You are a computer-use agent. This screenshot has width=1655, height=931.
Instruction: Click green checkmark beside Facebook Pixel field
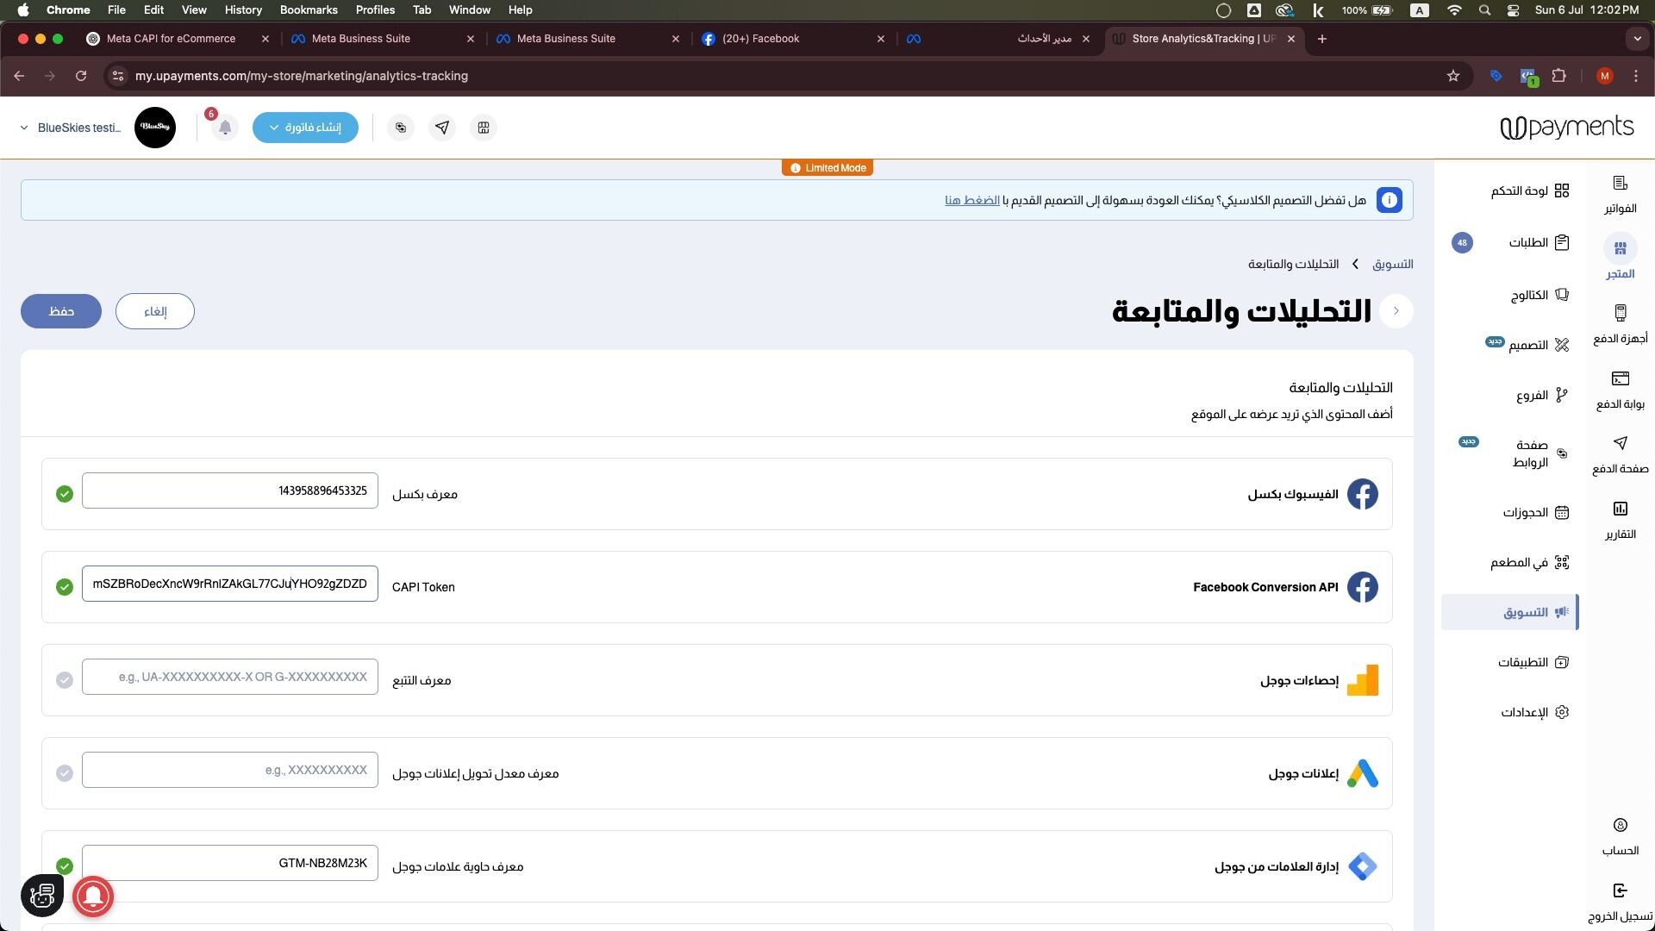(65, 494)
